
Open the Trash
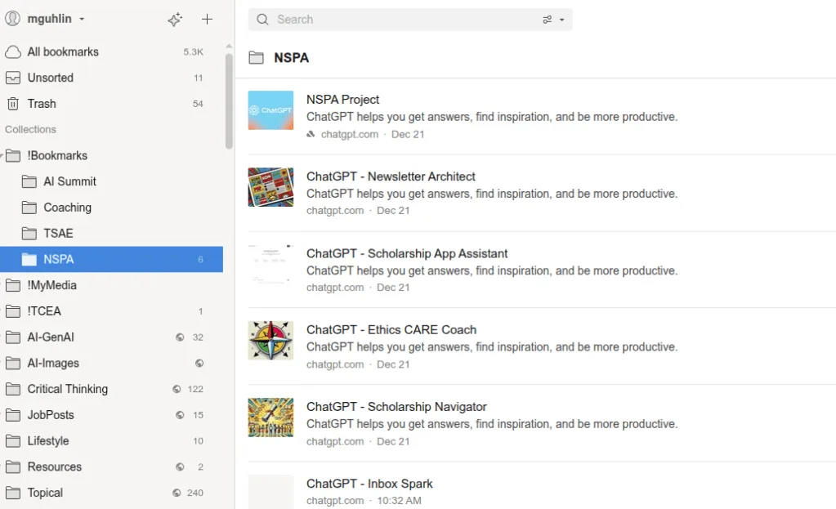pyautogui.click(x=111, y=104)
